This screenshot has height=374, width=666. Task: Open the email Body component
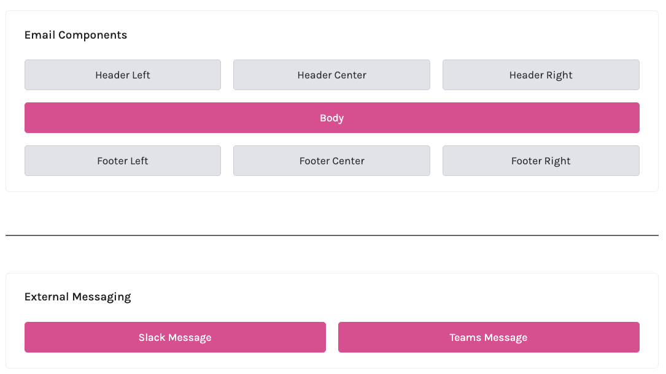[x=331, y=118]
